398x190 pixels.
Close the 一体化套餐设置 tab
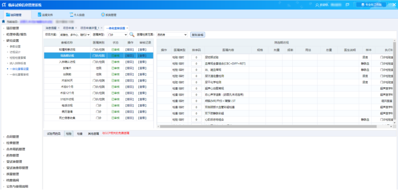[x=127, y=28]
